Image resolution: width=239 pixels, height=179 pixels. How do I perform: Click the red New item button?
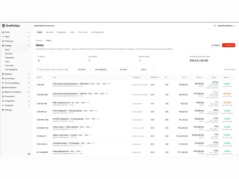[228, 45]
